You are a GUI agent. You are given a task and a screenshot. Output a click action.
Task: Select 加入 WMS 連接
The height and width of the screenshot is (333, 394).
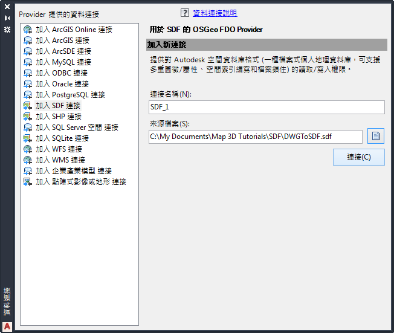(60, 160)
